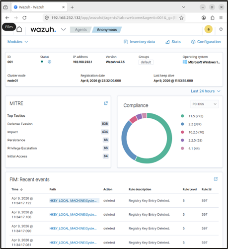Open the Configuration link
228x249 pixels.
[206, 42]
